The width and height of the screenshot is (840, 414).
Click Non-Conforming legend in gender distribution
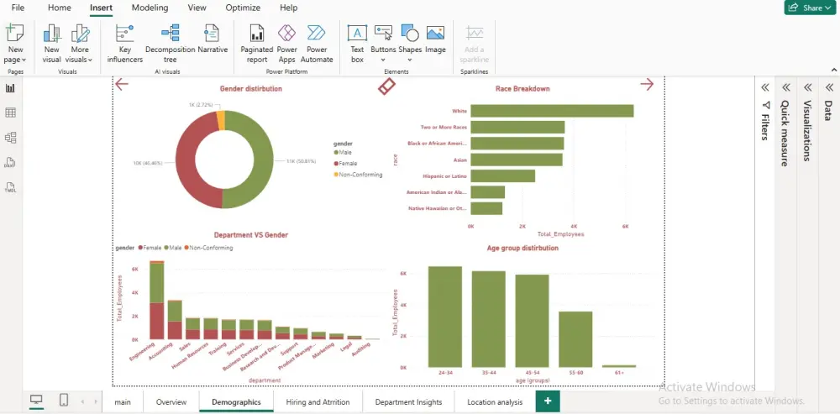coord(358,175)
